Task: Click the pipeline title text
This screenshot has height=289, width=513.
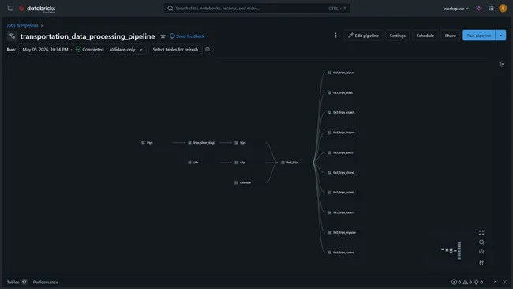Action: click(88, 36)
